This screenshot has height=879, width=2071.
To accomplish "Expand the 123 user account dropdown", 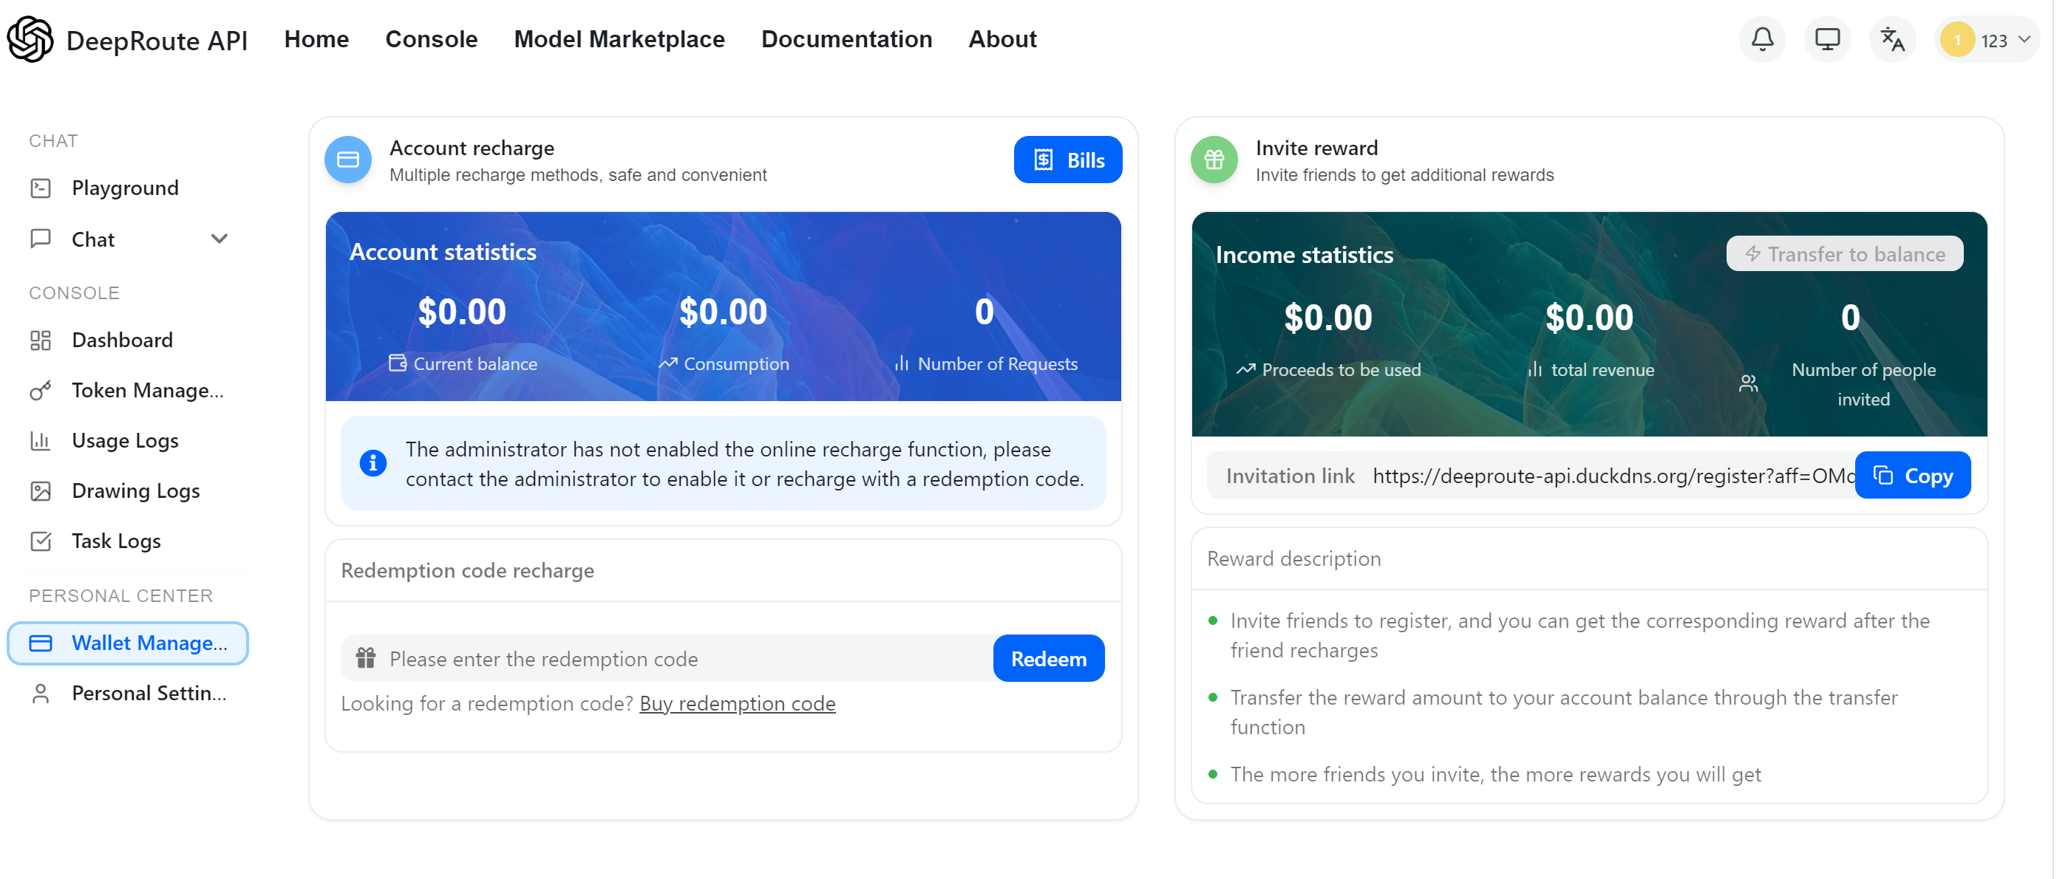I will (x=1988, y=40).
